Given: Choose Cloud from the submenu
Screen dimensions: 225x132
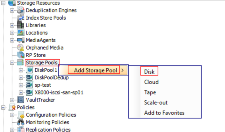Looking at the screenshot, I should 151,82.
